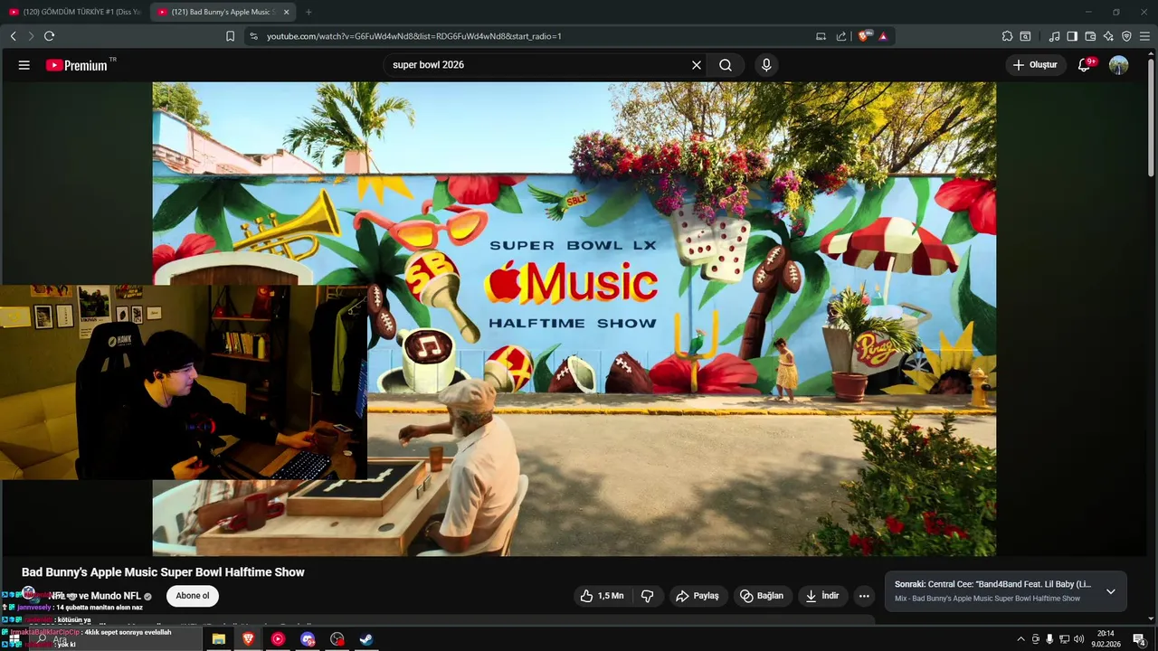
Task: Share video with Paylaş button
Action: pyautogui.click(x=698, y=596)
